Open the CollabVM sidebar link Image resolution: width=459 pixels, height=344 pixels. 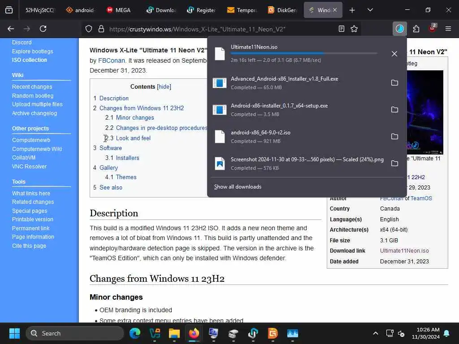click(x=23, y=158)
